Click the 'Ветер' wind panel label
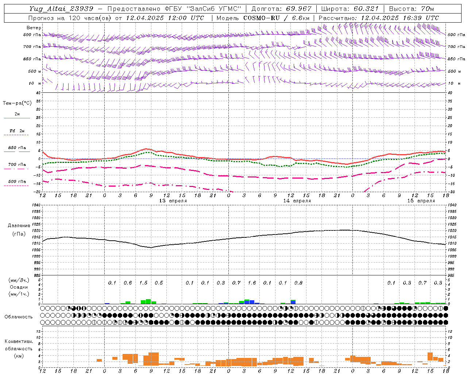This screenshot has height=374, width=467. point(34,28)
